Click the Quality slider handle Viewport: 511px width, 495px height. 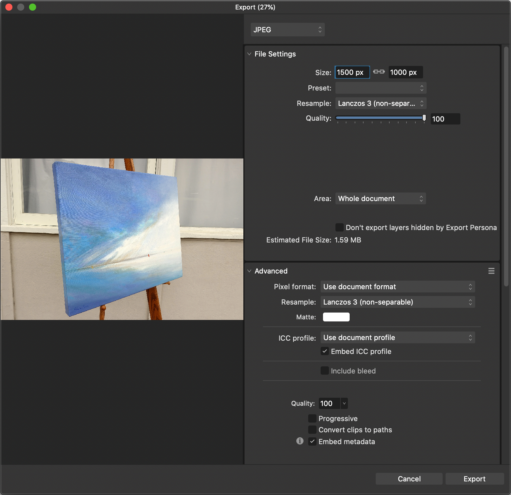[x=424, y=118]
